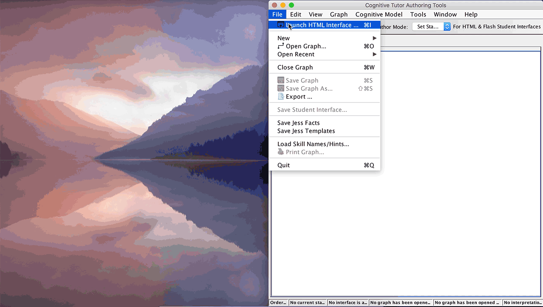Quit the application via File menu

[284, 165]
